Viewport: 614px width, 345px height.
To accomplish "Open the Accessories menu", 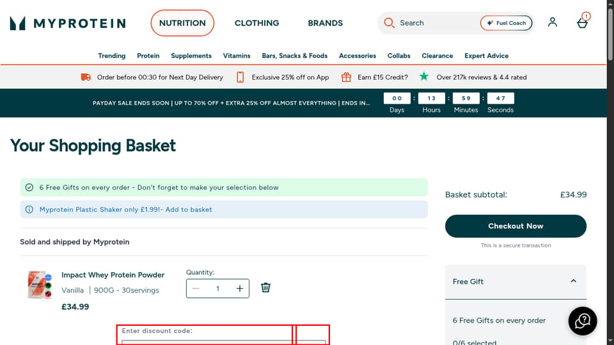I will (358, 56).
